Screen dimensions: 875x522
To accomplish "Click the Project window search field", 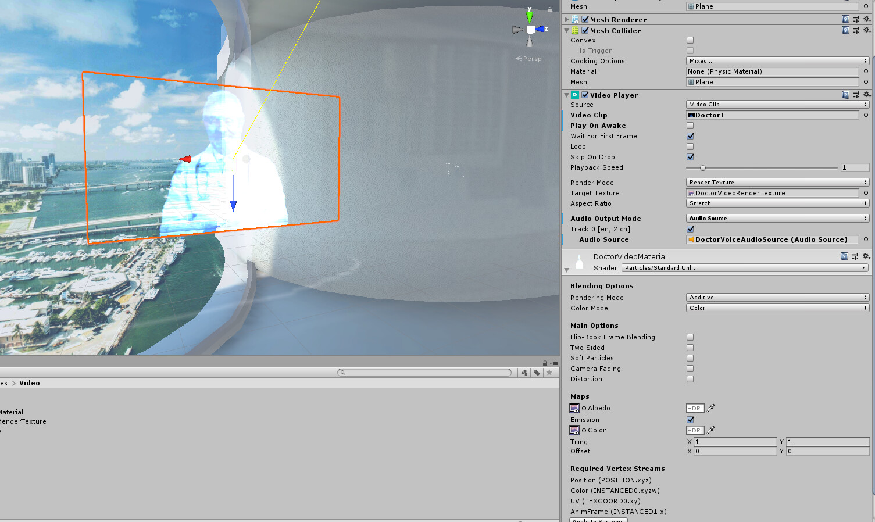I will [424, 372].
